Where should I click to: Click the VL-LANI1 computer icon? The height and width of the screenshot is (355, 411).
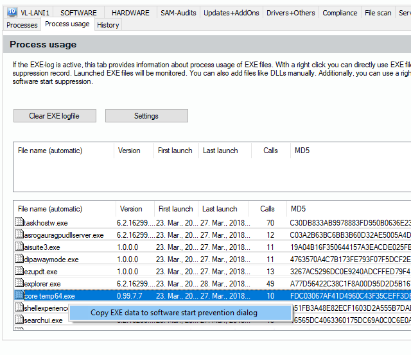pos(12,12)
